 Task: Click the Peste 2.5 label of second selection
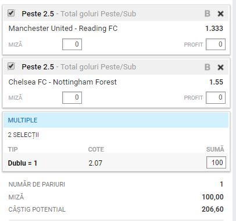coord(38,67)
